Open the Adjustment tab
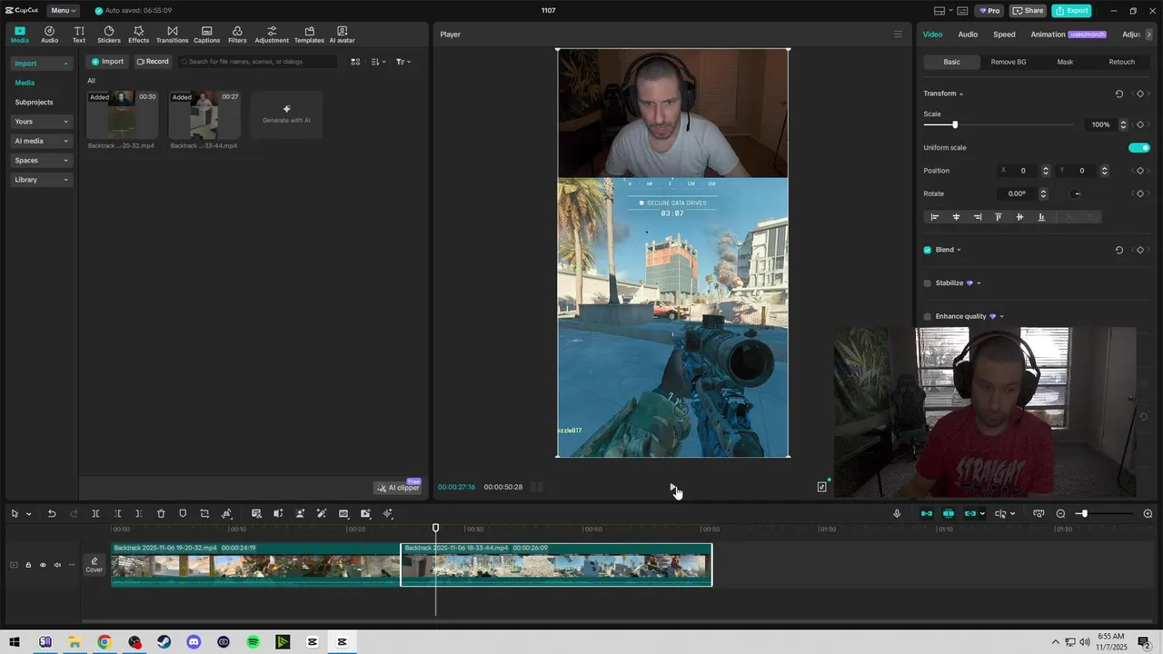The height and width of the screenshot is (654, 1163). [x=272, y=35]
